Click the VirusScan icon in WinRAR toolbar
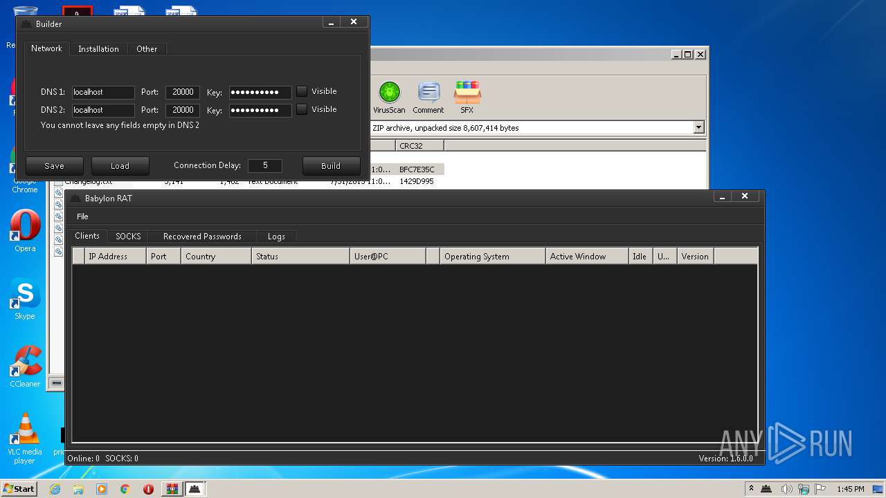Viewport: 886px width, 498px height. pyautogui.click(x=389, y=98)
